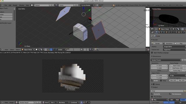Viewport: 186px width, 104px height.
Task: Toggle the 3D manipulator widget in main viewport header
Action: pyautogui.click(x=49, y=50)
